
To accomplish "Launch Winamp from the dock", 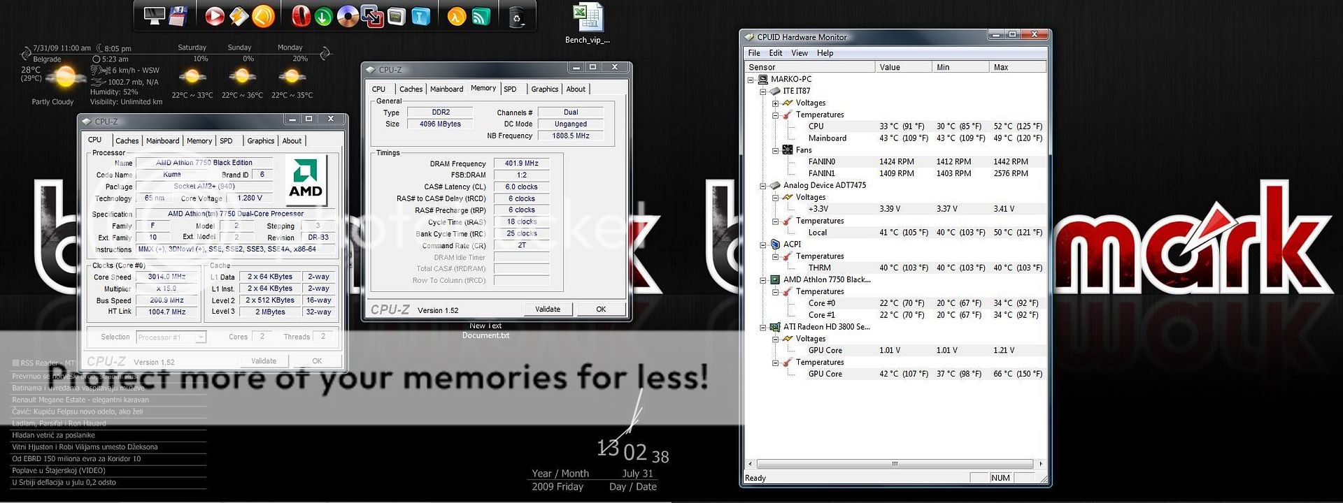I will (239, 15).
